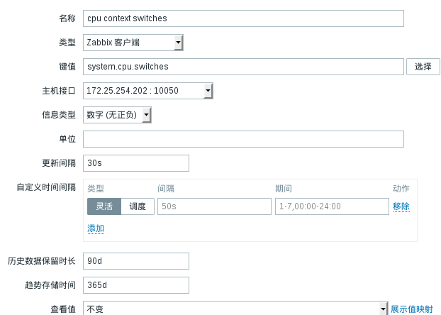Click the arrow on the 信息类型 dropdown
The height and width of the screenshot is (315, 441).
[146, 115]
